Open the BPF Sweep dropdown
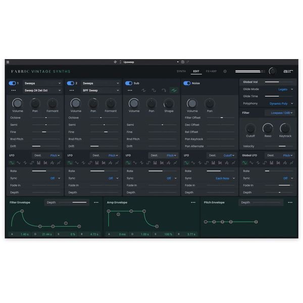Viewport: 303px width, 303px height. click(x=100, y=90)
